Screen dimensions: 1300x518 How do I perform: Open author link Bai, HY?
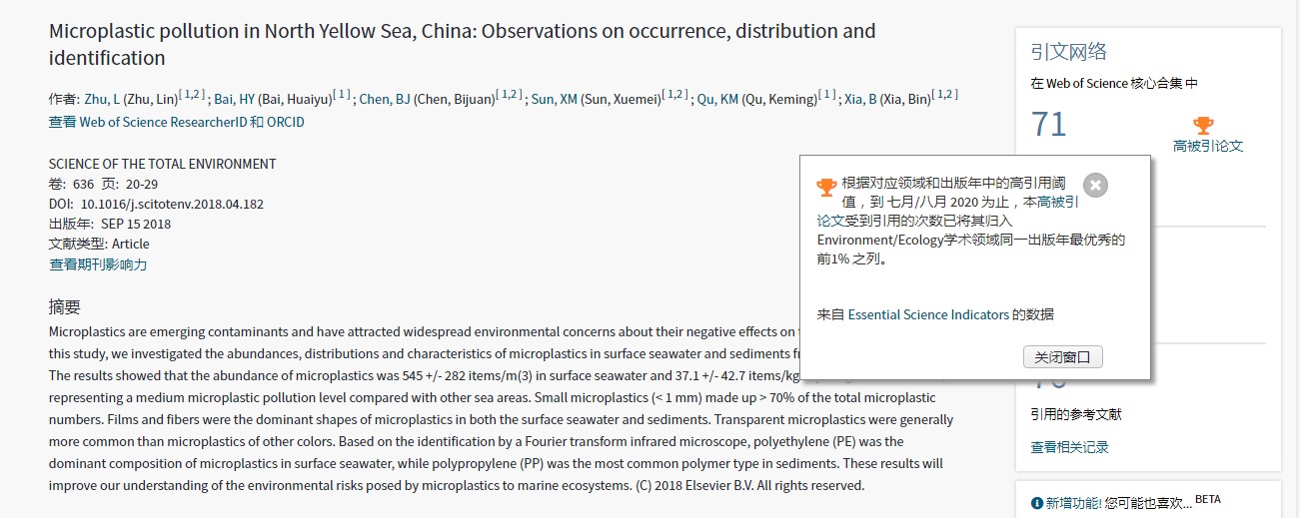[x=234, y=99]
